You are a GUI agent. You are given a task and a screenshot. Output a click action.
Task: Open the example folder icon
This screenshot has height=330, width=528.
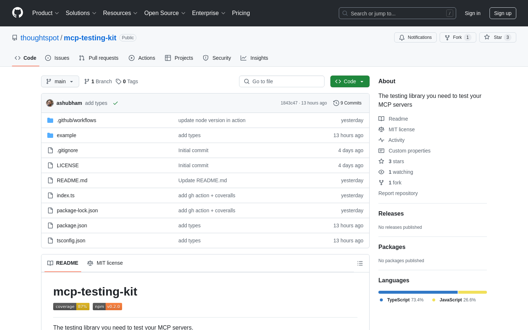[50, 135]
